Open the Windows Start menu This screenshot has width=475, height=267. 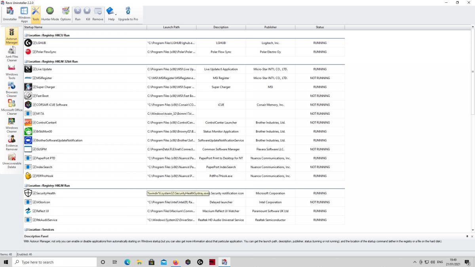(6, 262)
